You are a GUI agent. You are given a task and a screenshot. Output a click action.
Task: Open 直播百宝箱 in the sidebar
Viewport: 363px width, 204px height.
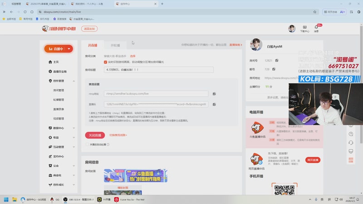tap(58, 72)
